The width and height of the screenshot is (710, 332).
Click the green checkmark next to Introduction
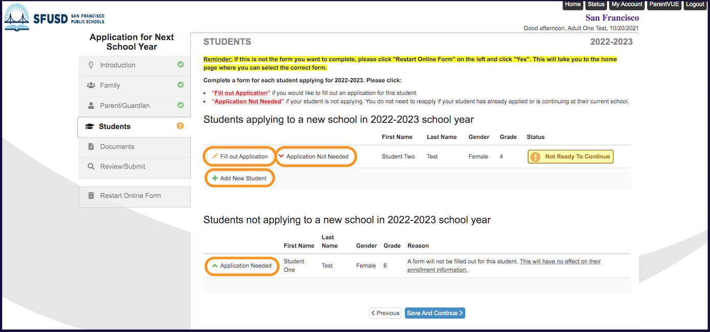[x=180, y=65]
